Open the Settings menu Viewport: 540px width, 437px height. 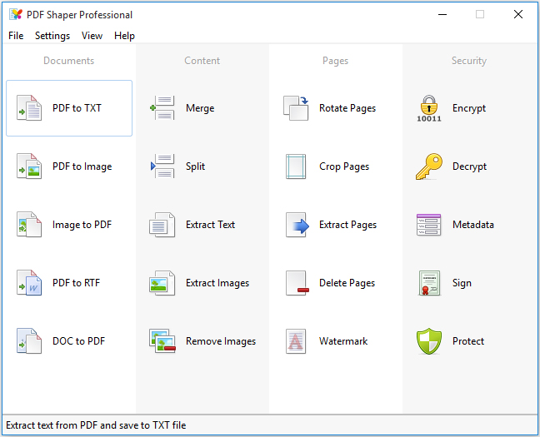click(52, 36)
